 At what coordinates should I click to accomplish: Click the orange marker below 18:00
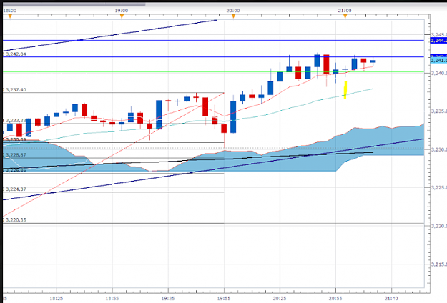(10, 16)
